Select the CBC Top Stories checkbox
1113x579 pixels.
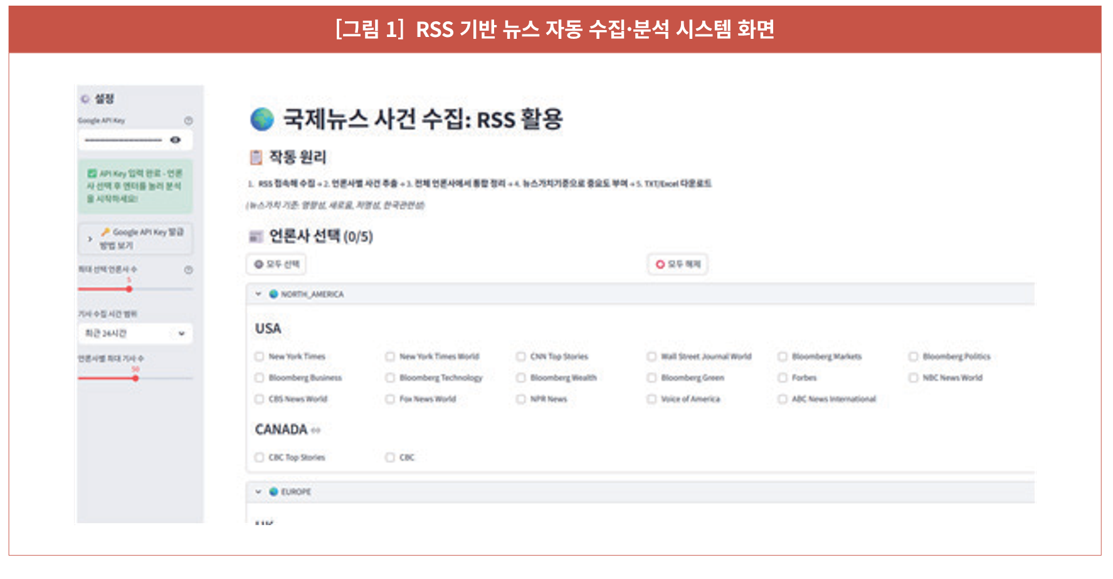click(x=259, y=457)
